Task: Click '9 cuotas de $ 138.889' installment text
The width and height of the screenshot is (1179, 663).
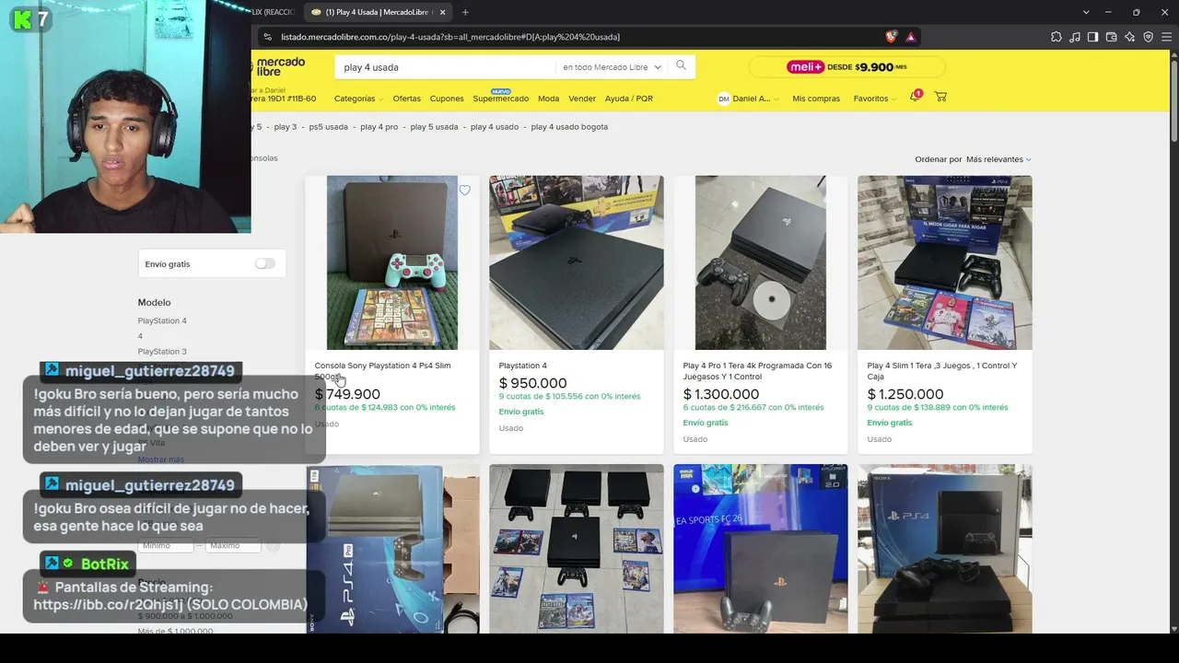Action: click(938, 408)
